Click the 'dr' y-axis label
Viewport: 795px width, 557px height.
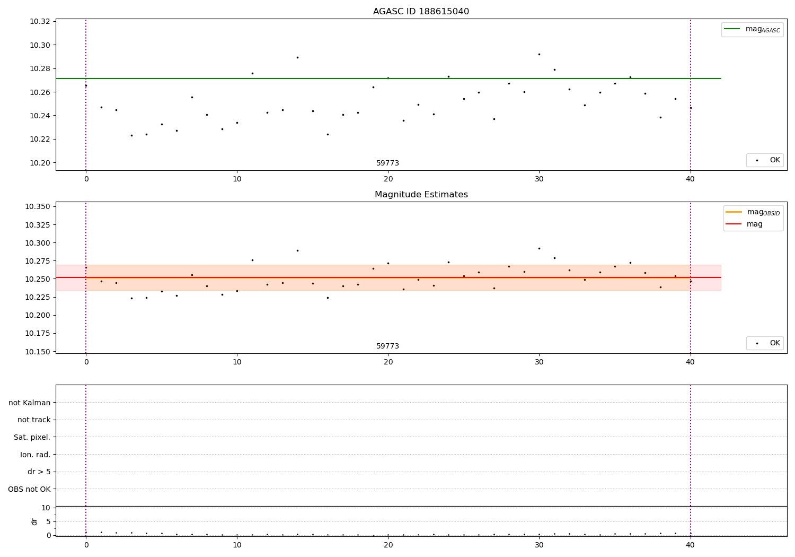pos(34,521)
